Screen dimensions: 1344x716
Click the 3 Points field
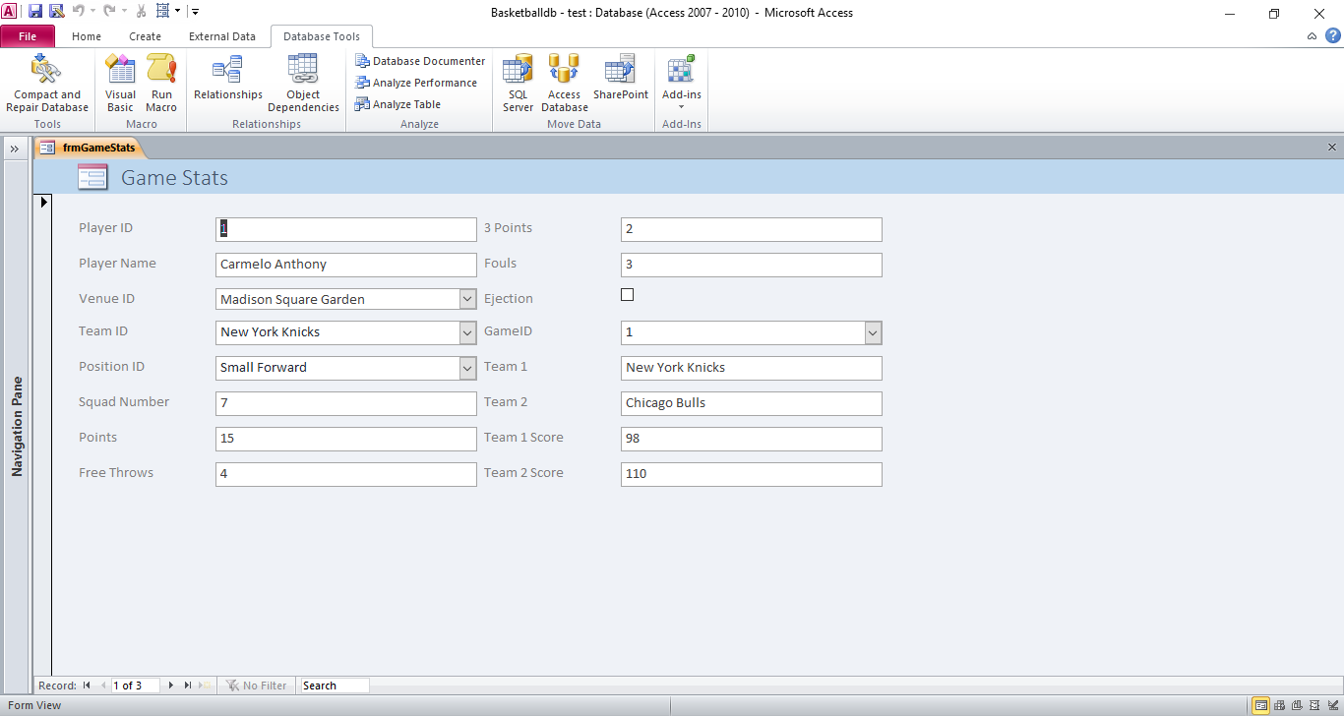click(x=752, y=229)
